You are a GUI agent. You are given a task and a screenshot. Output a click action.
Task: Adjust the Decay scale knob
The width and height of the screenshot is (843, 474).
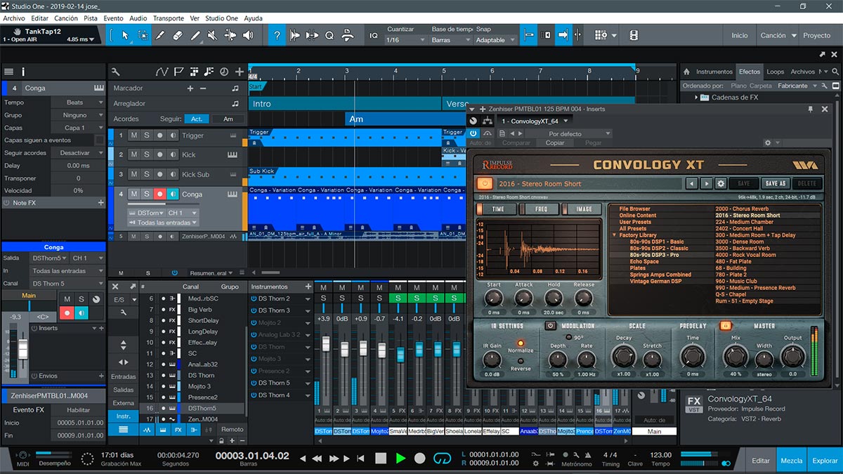pyautogui.click(x=623, y=357)
